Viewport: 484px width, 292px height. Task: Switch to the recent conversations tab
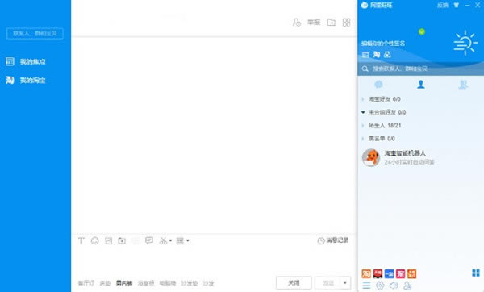pos(378,84)
